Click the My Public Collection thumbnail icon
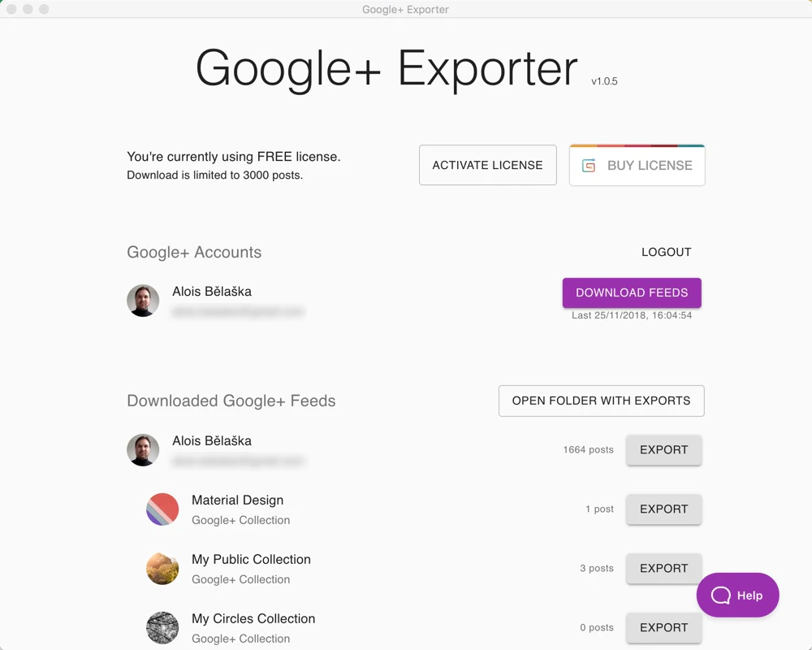 (x=162, y=568)
